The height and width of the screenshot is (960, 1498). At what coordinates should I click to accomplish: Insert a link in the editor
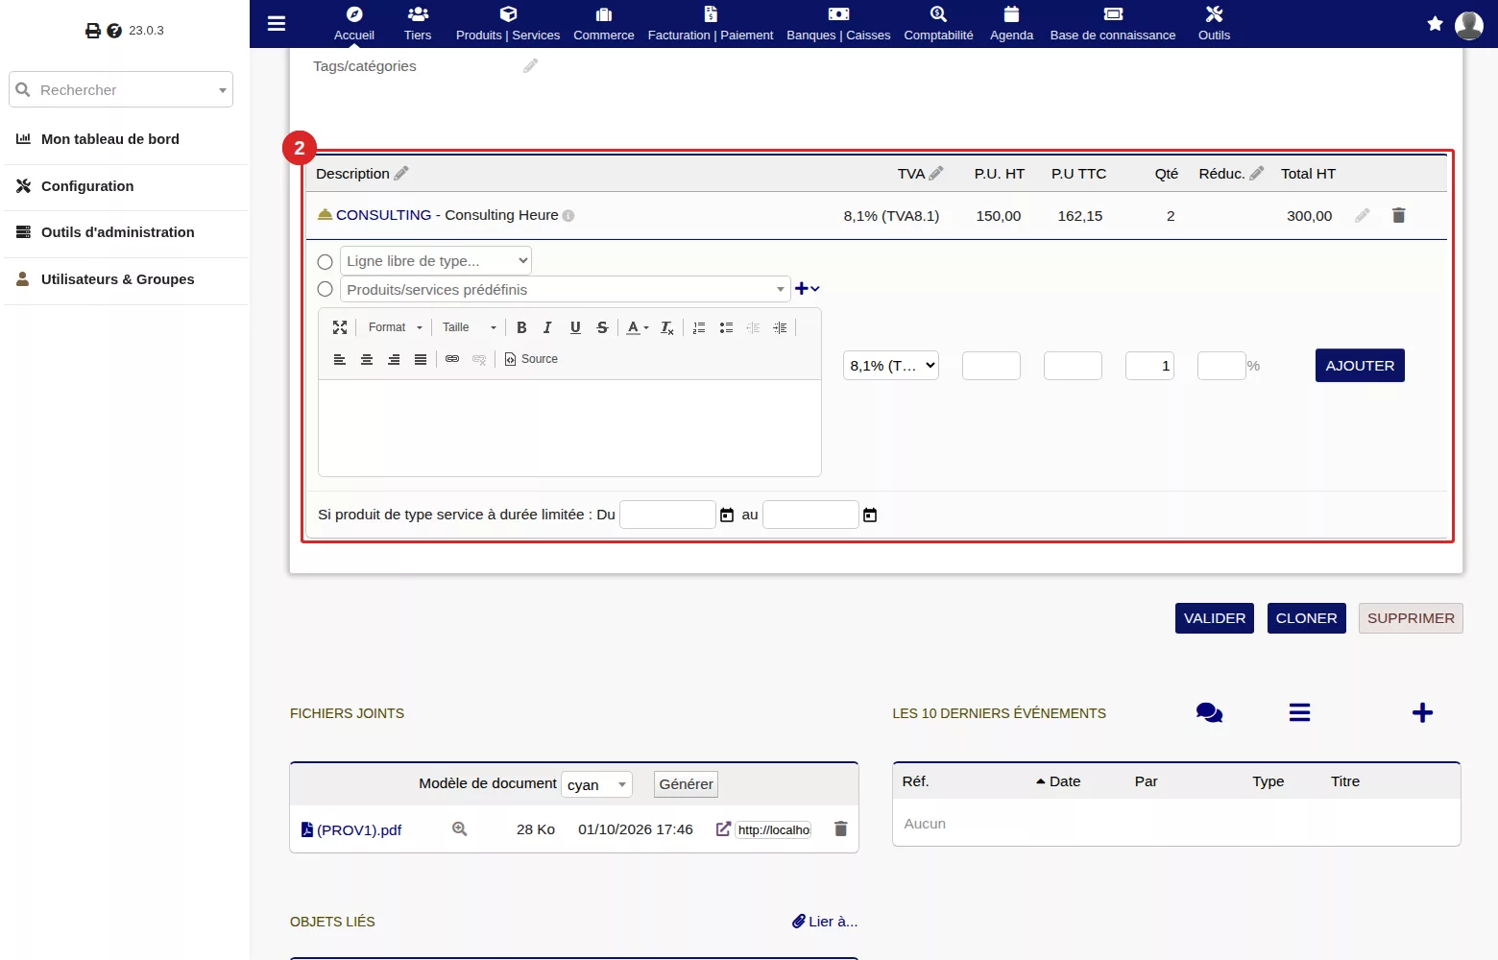(452, 359)
